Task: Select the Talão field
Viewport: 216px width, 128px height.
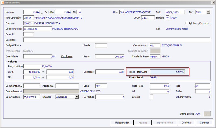Action: click(203, 91)
